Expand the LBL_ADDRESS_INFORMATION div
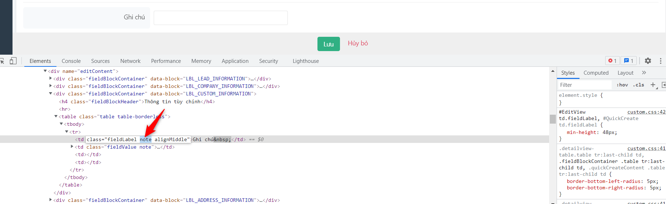Screen dimensions: 666x204 point(50,200)
